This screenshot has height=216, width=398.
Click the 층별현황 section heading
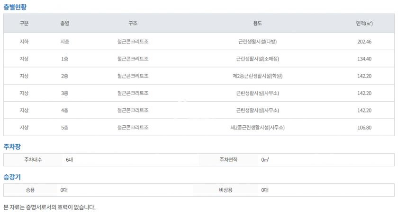16,7
